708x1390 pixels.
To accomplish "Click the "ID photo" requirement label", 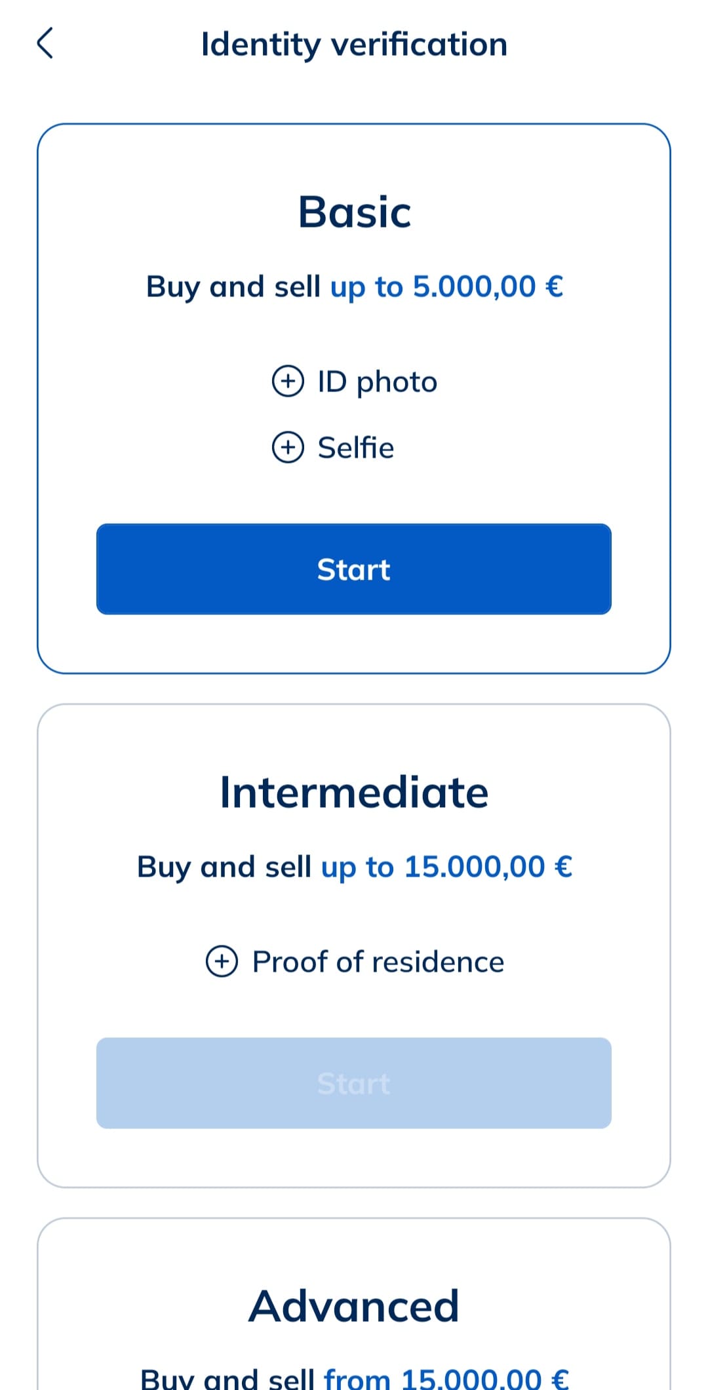I will 377,382.
